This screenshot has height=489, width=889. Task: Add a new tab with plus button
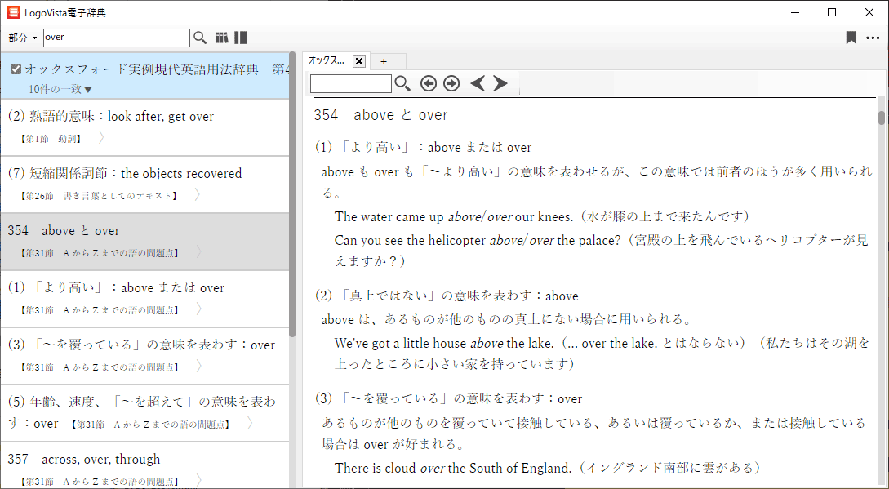pos(384,61)
